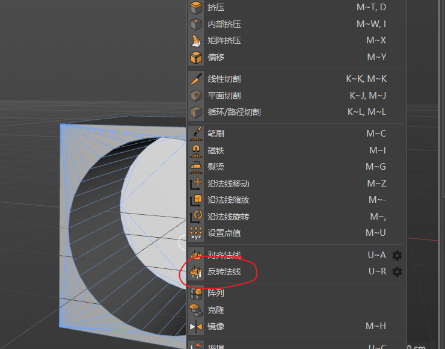445x349 pixels.
Task: Open 设置点值 from the context menu
Action: [x=224, y=233]
